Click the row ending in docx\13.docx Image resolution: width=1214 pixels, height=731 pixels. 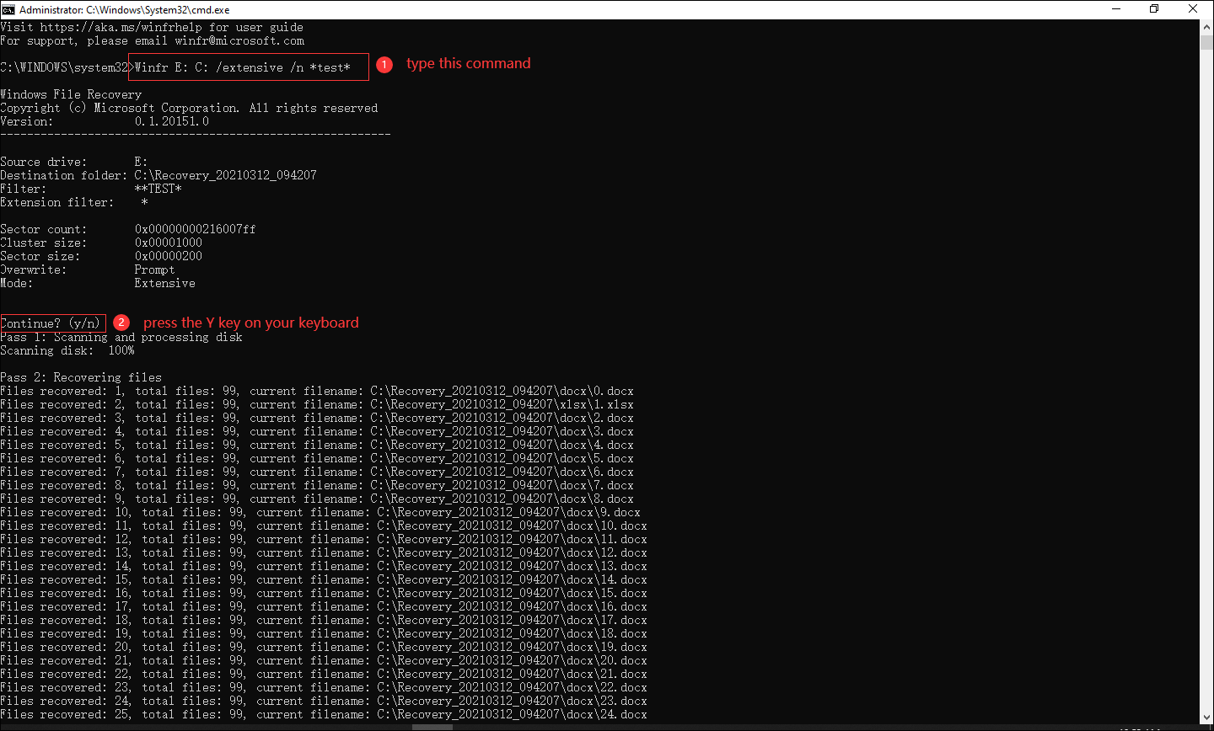324,566
